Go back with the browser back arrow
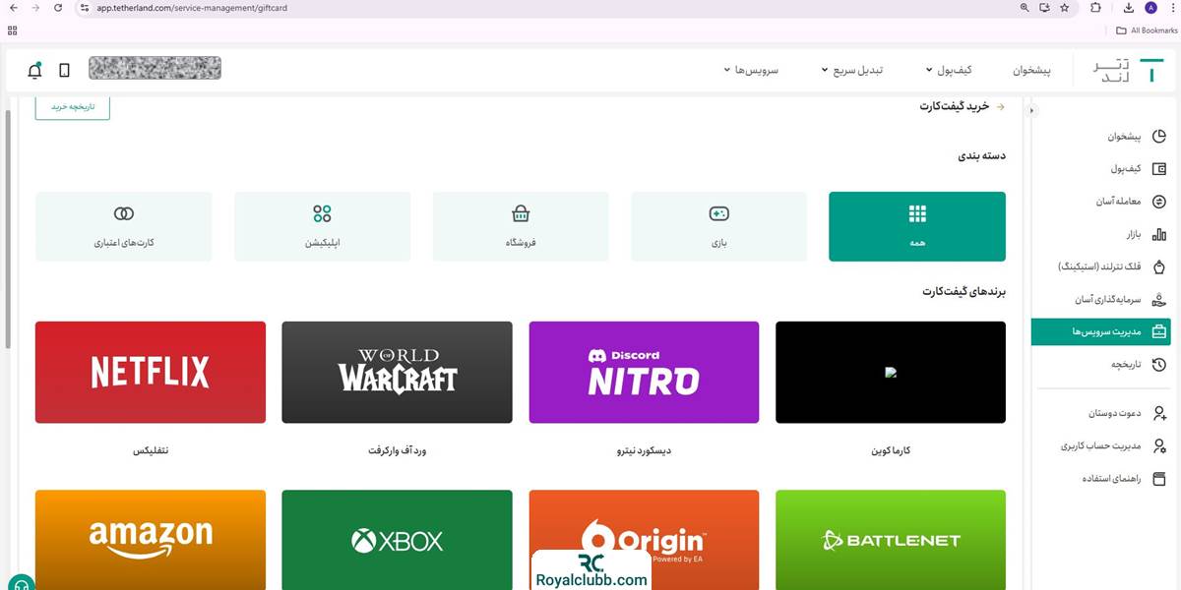Viewport: 1181px width, 590px height. pyautogui.click(x=12, y=7)
